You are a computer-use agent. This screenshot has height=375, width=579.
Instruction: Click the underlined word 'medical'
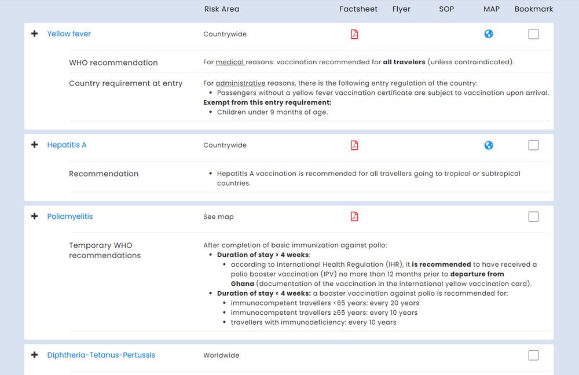(230, 62)
